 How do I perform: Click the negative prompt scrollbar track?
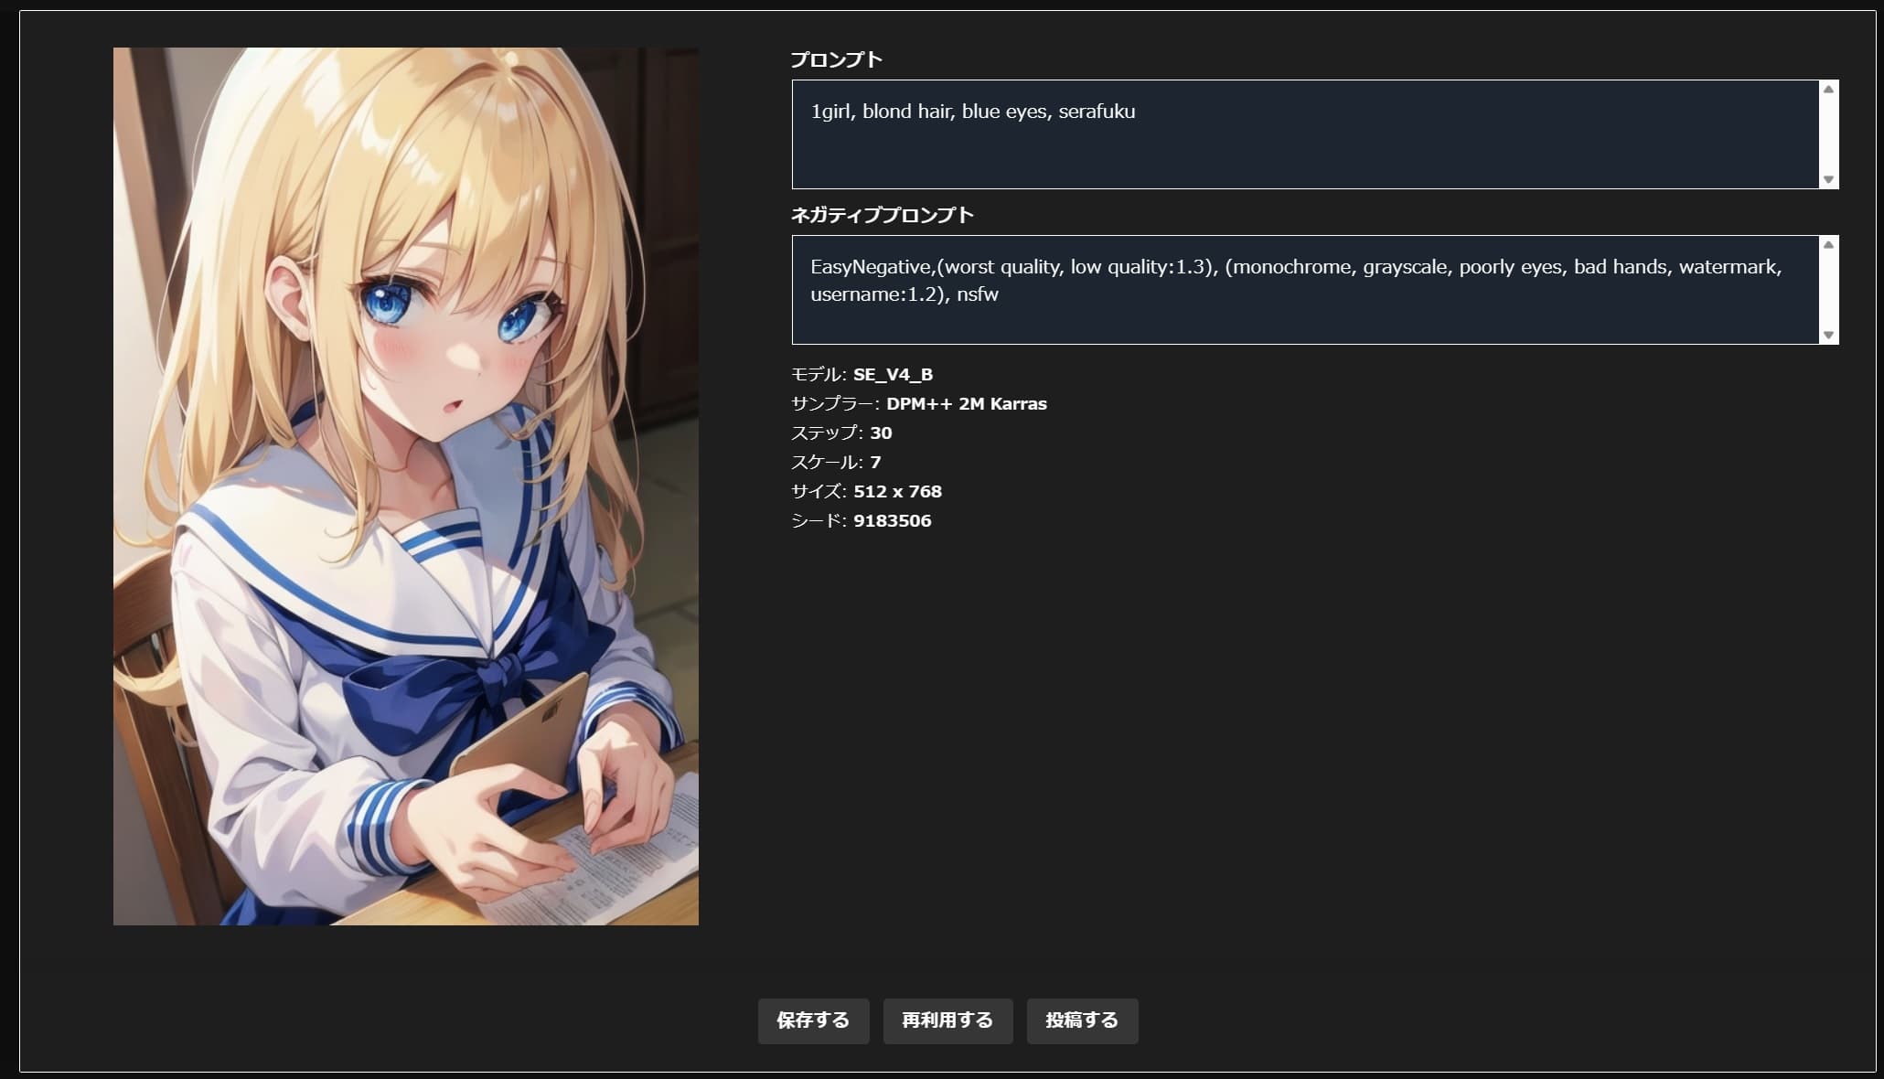(1828, 290)
